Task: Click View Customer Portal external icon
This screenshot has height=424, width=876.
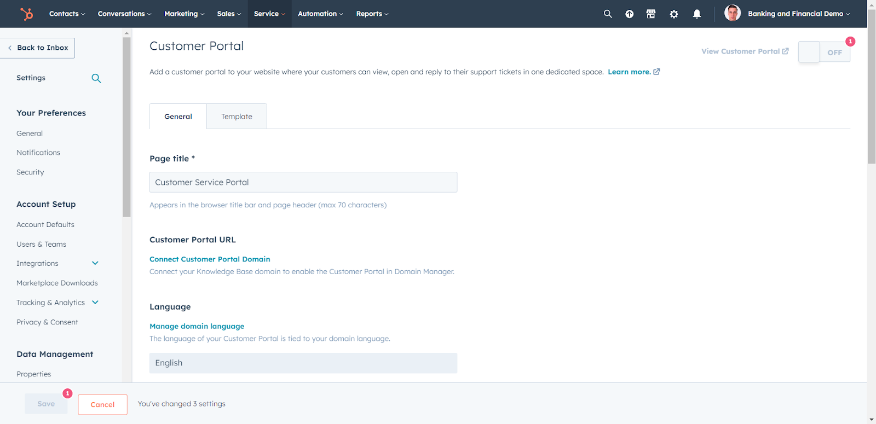Action: 785,51
